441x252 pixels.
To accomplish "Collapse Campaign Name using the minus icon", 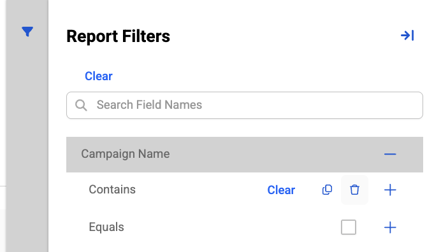I will [x=390, y=154].
